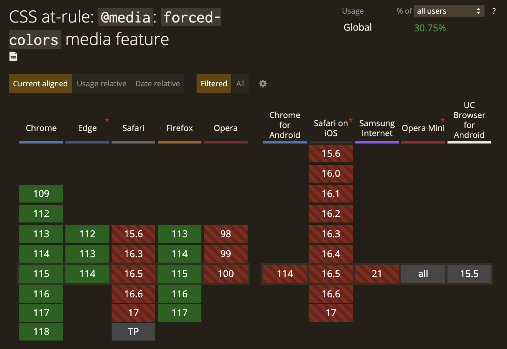Click the red asterisk above the Edge column
The height and width of the screenshot is (349, 507).
(x=107, y=120)
